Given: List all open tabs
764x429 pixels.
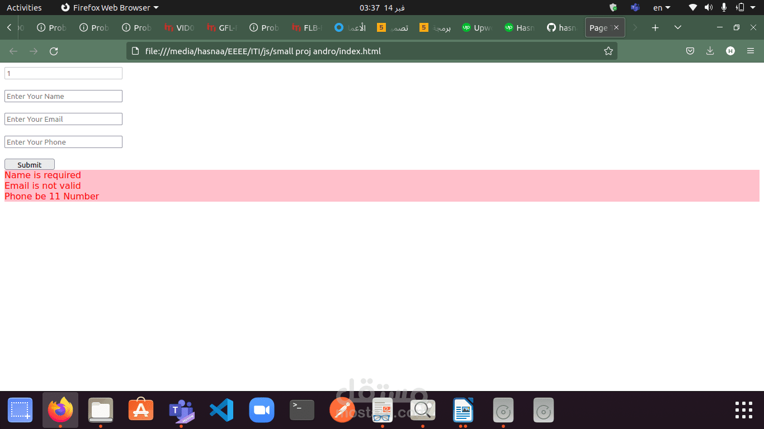Looking at the screenshot, I should (x=678, y=28).
